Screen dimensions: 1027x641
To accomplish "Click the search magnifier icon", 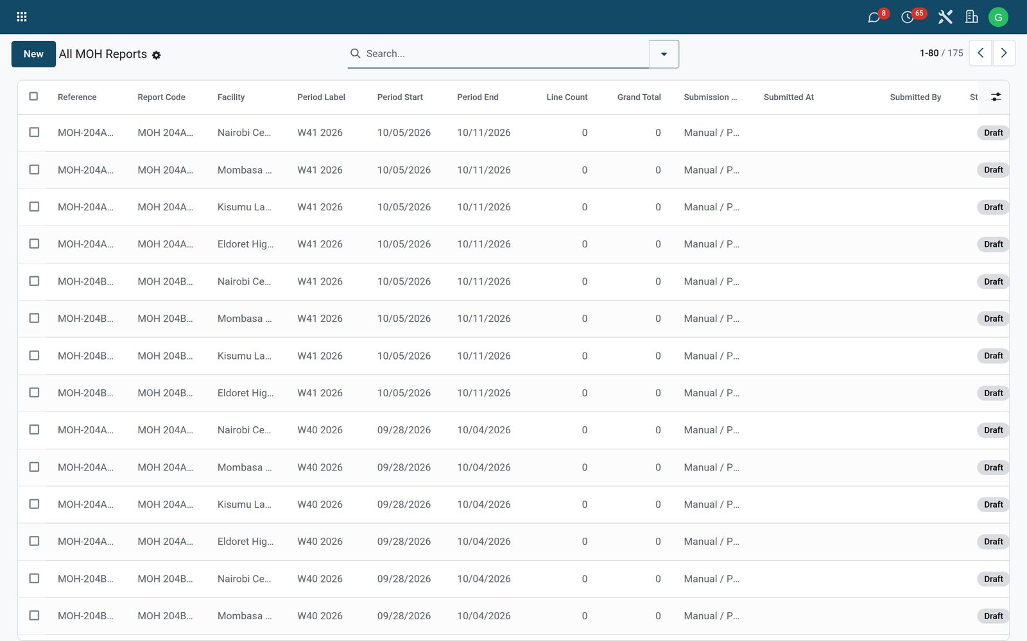I will tap(355, 53).
